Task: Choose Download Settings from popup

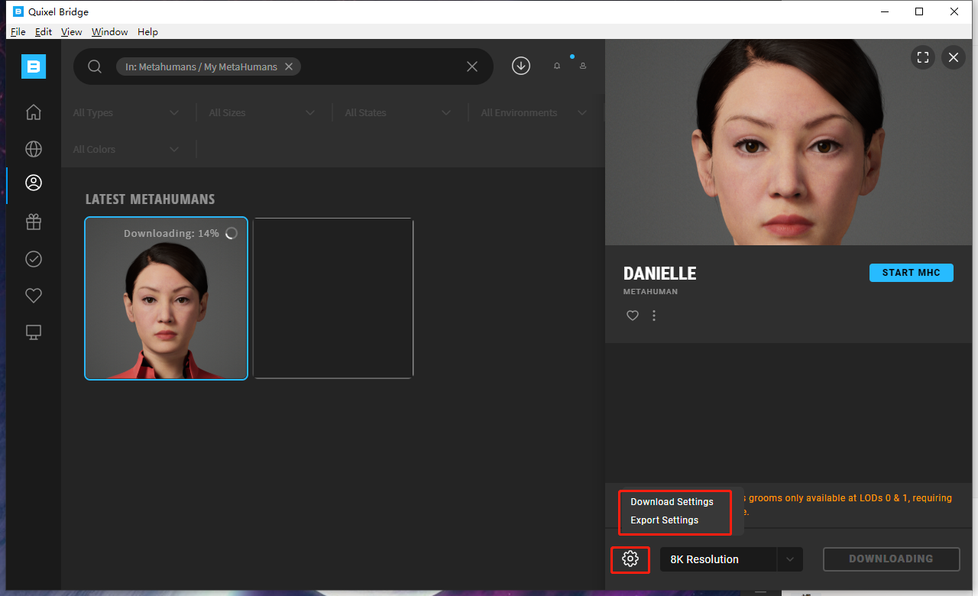Action: [x=672, y=502]
